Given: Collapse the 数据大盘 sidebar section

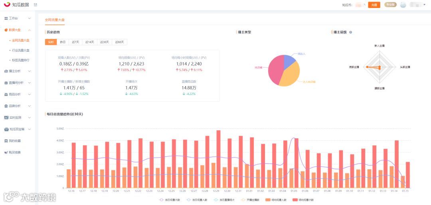Looking at the screenshot, I should [x=18, y=30].
